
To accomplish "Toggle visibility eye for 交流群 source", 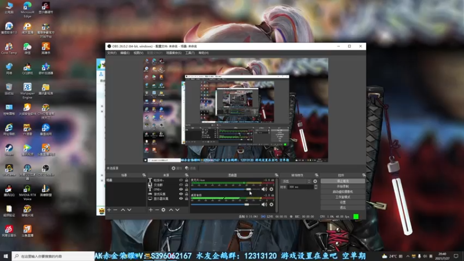I will tap(181, 184).
